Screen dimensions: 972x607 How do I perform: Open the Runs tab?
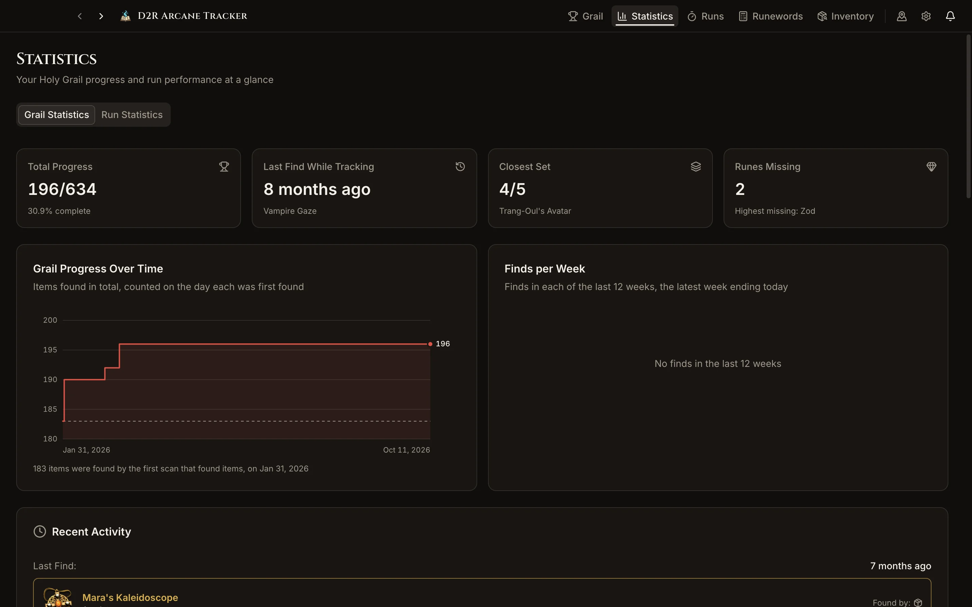(x=705, y=16)
